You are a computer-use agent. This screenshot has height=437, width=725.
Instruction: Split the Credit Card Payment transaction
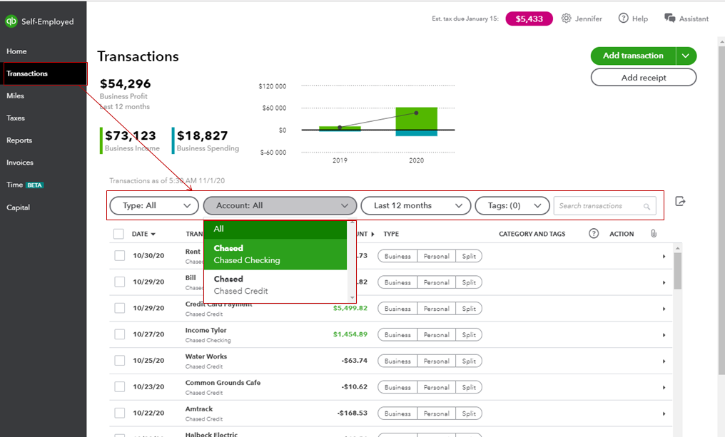coord(469,309)
